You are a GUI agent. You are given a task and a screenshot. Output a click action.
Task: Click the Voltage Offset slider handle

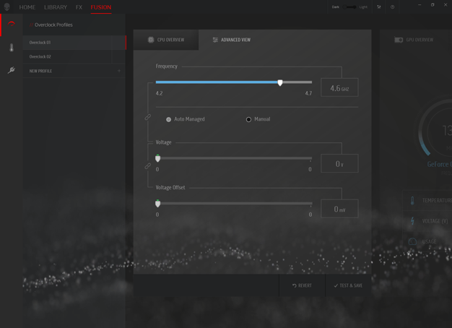coord(157,204)
